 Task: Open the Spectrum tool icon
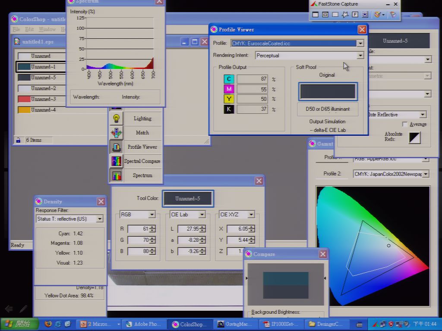[116, 175]
